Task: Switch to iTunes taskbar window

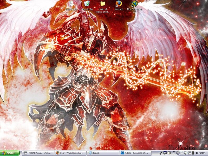Action: click(103, 153)
